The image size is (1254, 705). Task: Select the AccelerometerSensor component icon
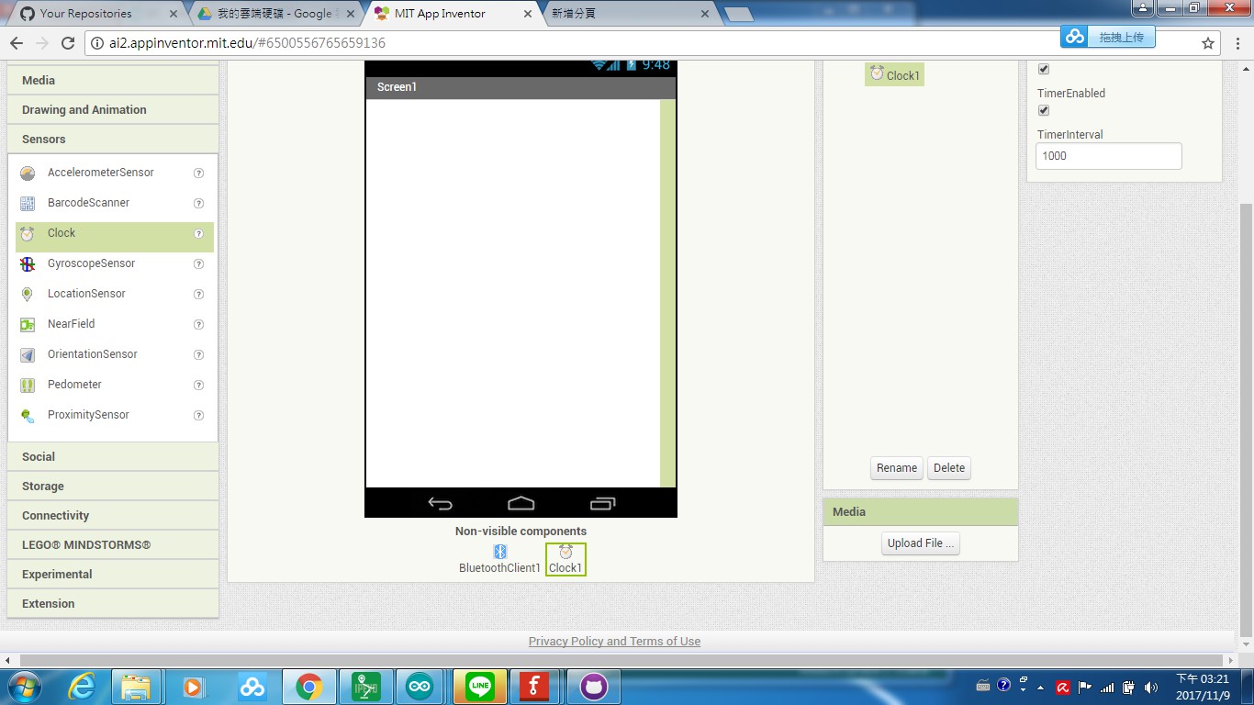click(28, 173)
